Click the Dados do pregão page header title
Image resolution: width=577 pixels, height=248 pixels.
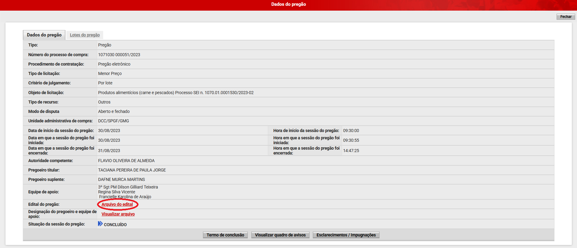[288, 4]
